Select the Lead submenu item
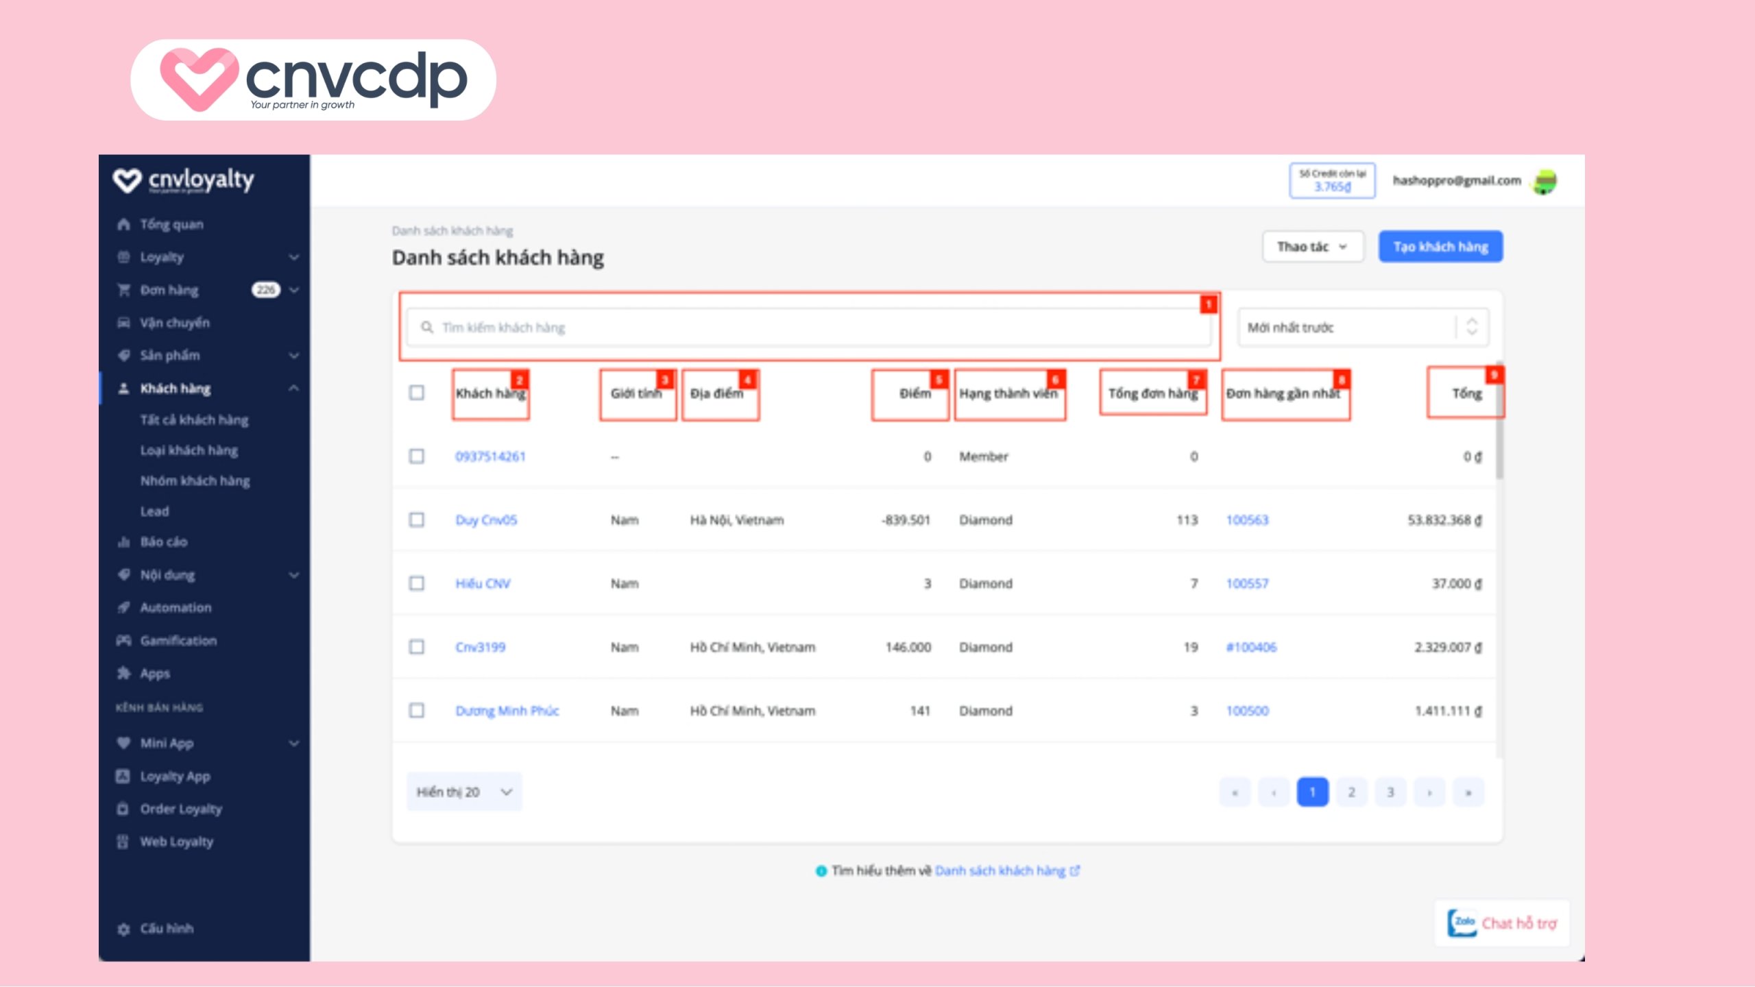The height and width of the screenshot is (987, 1755). [x=154, y=511]
